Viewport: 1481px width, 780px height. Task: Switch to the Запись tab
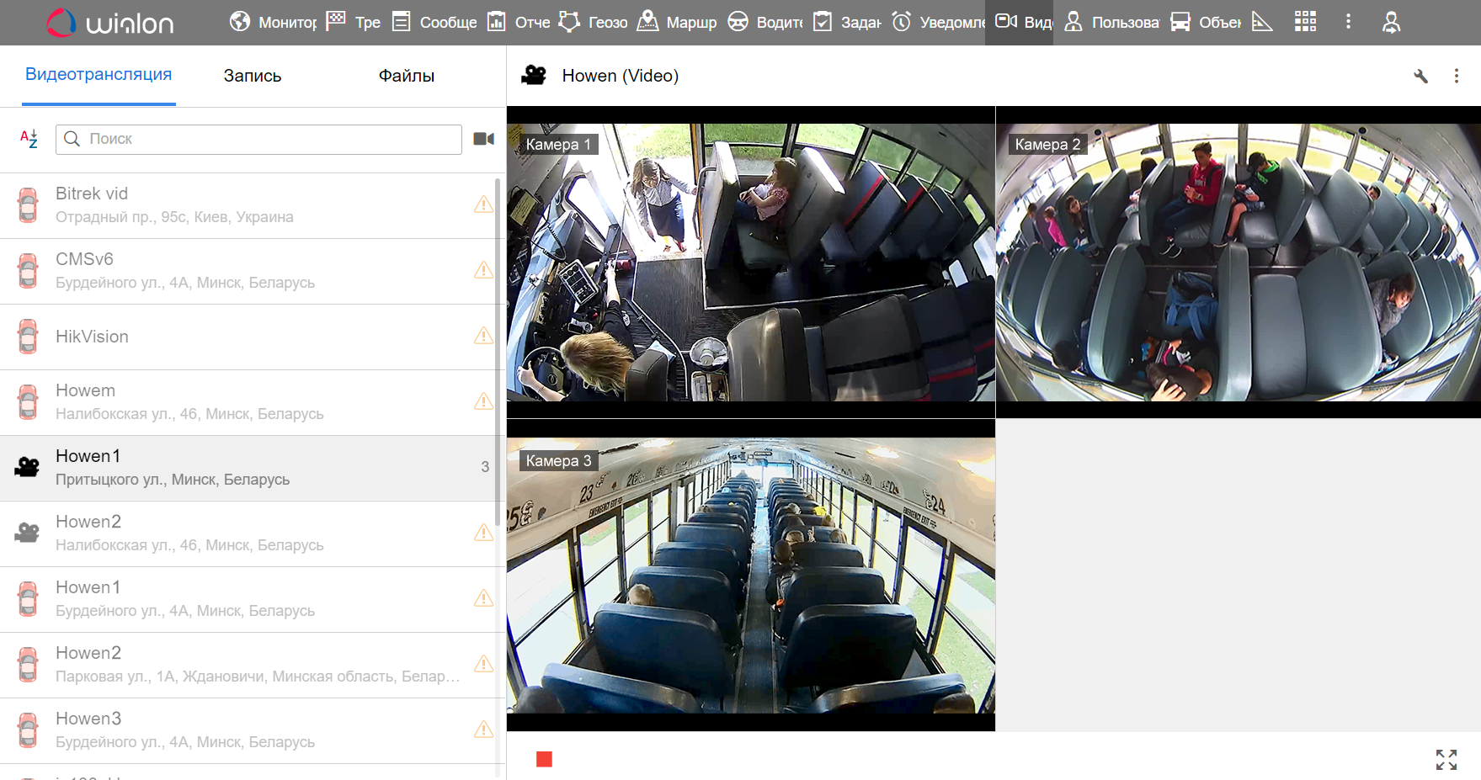[252, 76]
